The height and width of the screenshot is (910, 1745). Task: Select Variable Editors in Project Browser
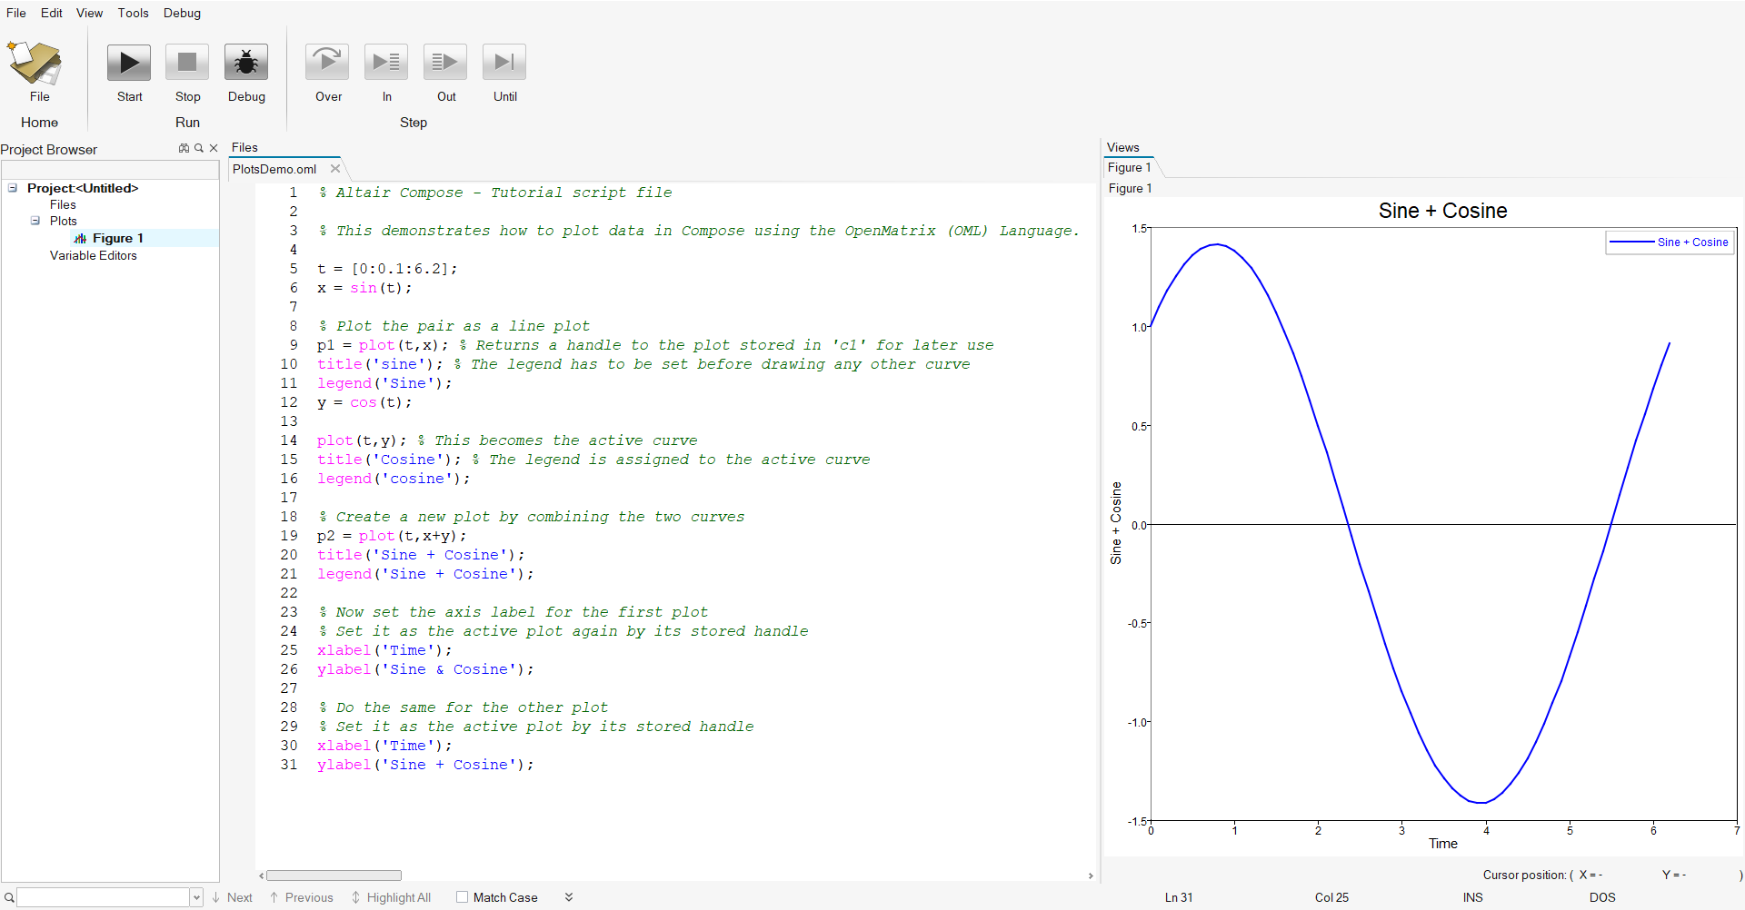93,255
